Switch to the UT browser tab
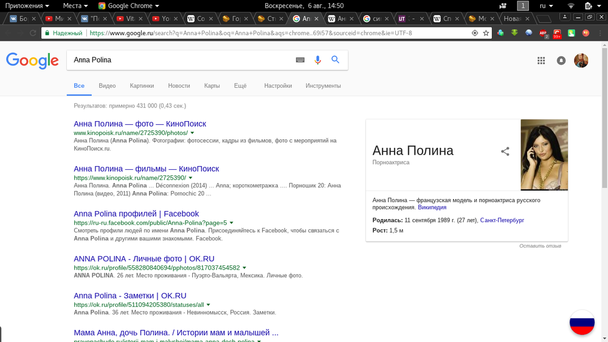 point(412,19)
